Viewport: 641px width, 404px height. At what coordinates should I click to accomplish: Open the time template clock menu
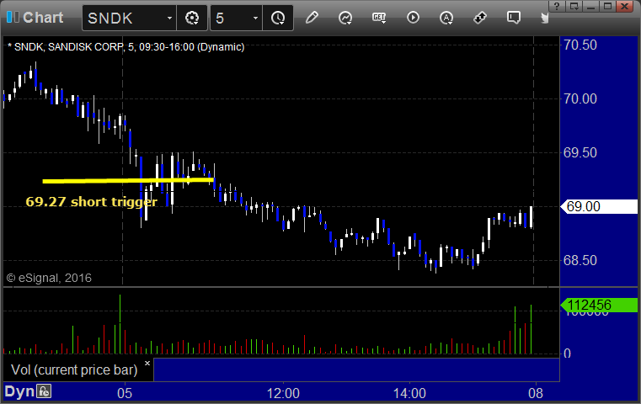point(278,18)
